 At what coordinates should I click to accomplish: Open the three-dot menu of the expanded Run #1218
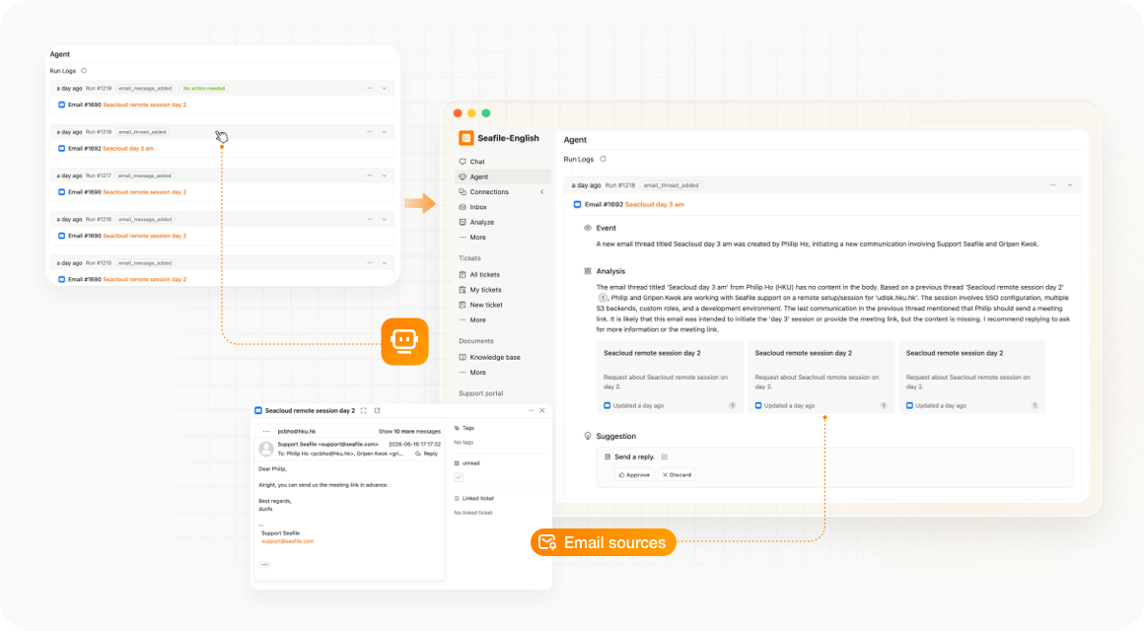click(x=1053, y=185)
